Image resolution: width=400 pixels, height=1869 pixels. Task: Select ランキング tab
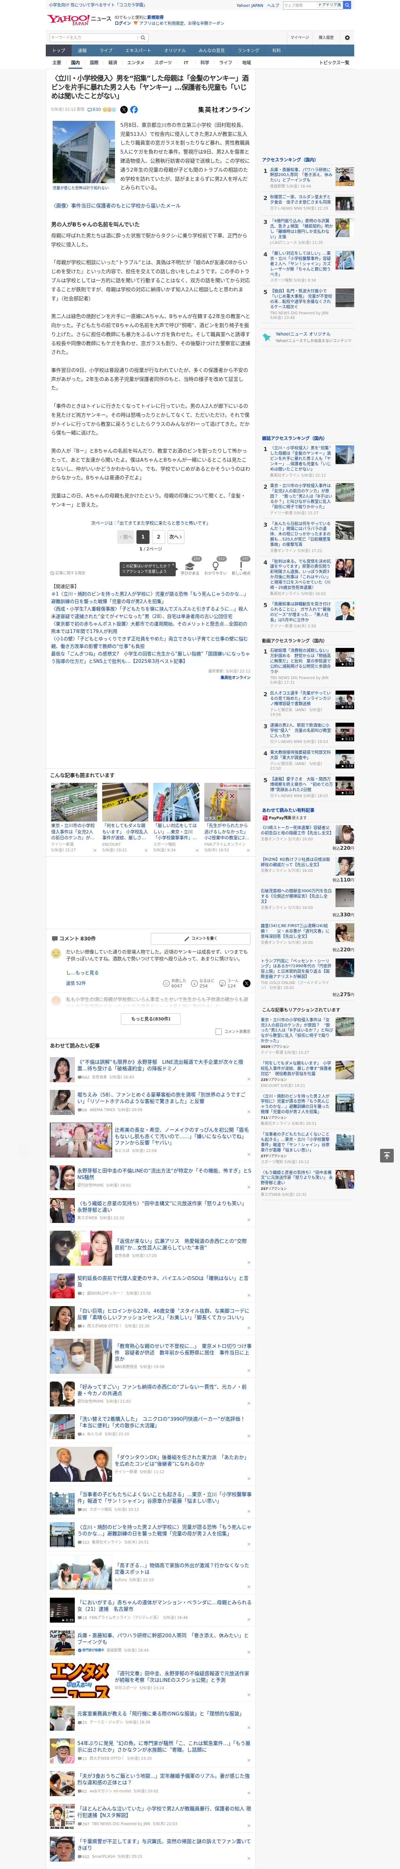click(249, 51)
